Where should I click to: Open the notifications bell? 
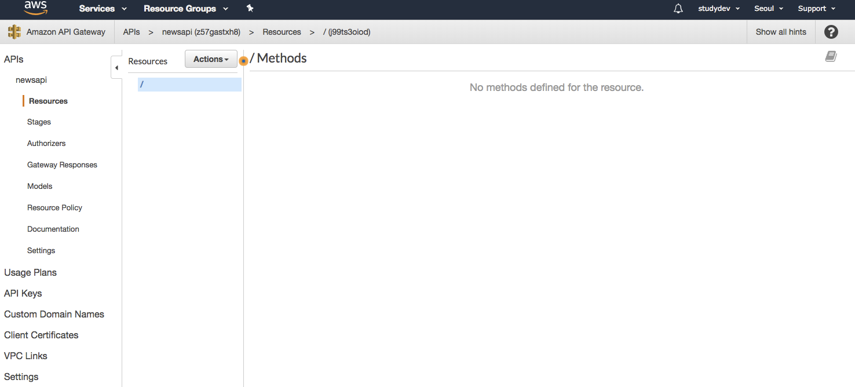(678, 9)
